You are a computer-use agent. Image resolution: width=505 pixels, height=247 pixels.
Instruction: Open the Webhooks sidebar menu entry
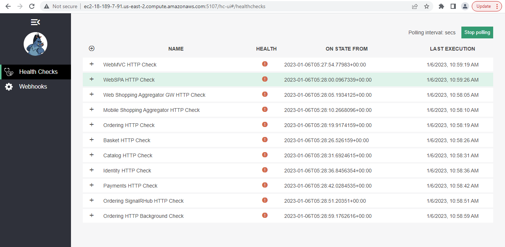click(33, 86)
